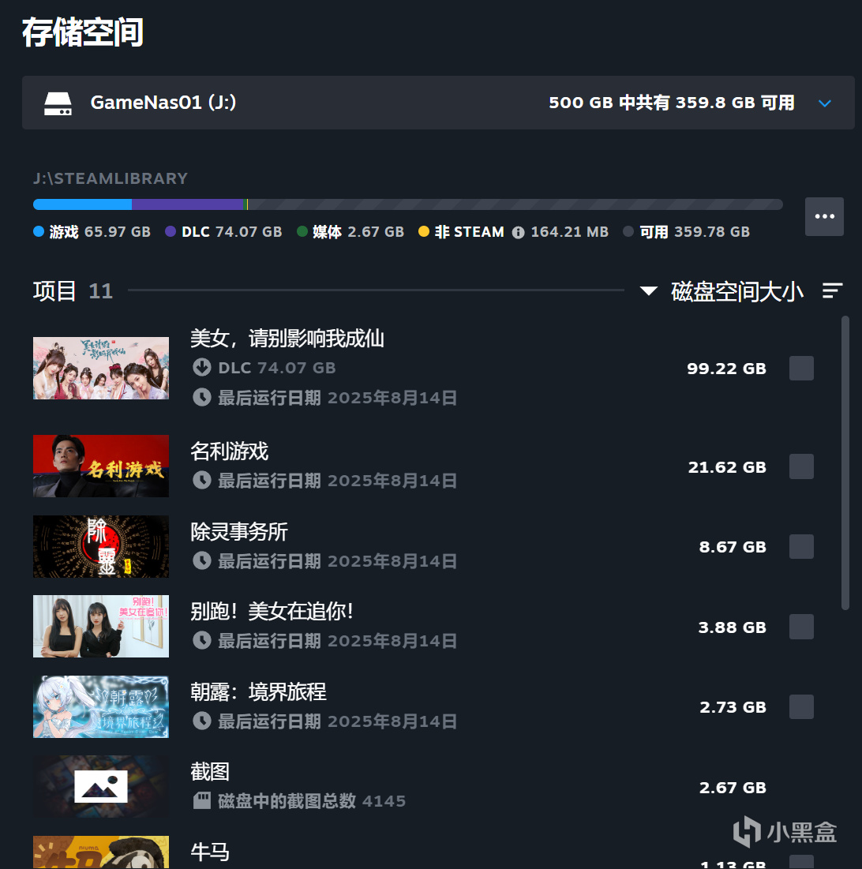Click the 2.73 GB size value
862x869 pixels.
click(733, 707)
